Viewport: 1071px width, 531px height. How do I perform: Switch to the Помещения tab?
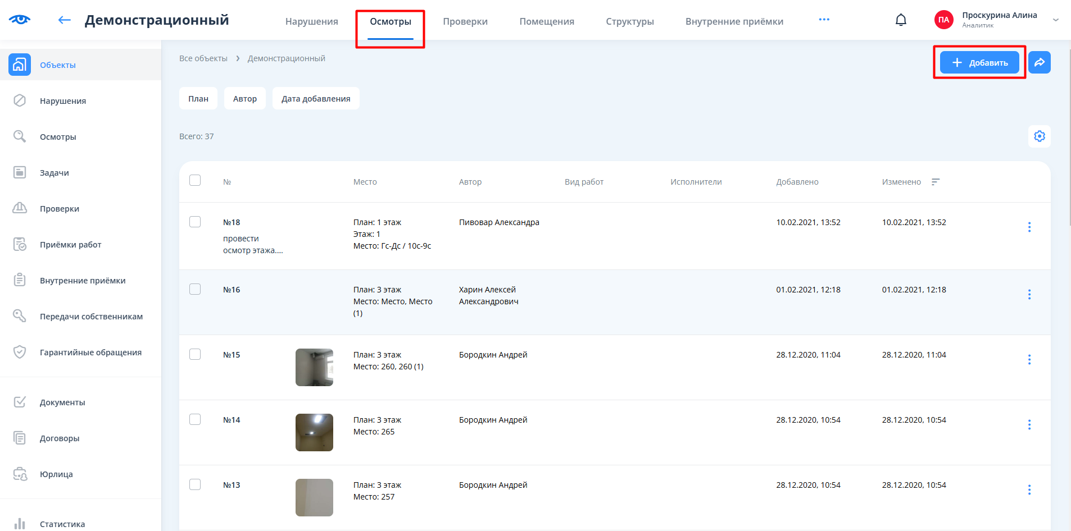point(546,21)
